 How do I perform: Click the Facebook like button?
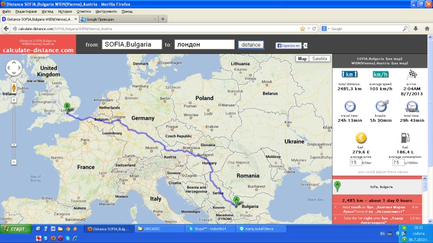pos(289,45)
